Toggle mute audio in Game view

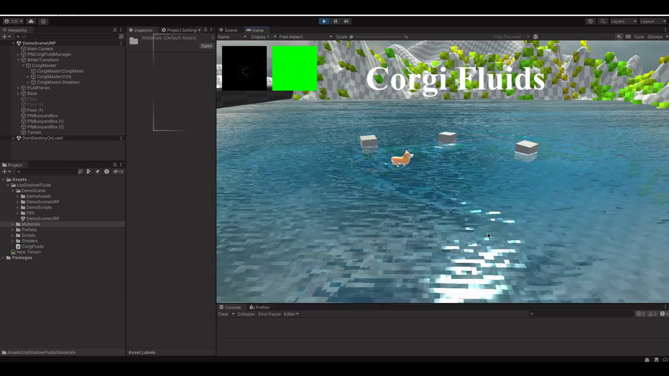(x=619, y=37)
